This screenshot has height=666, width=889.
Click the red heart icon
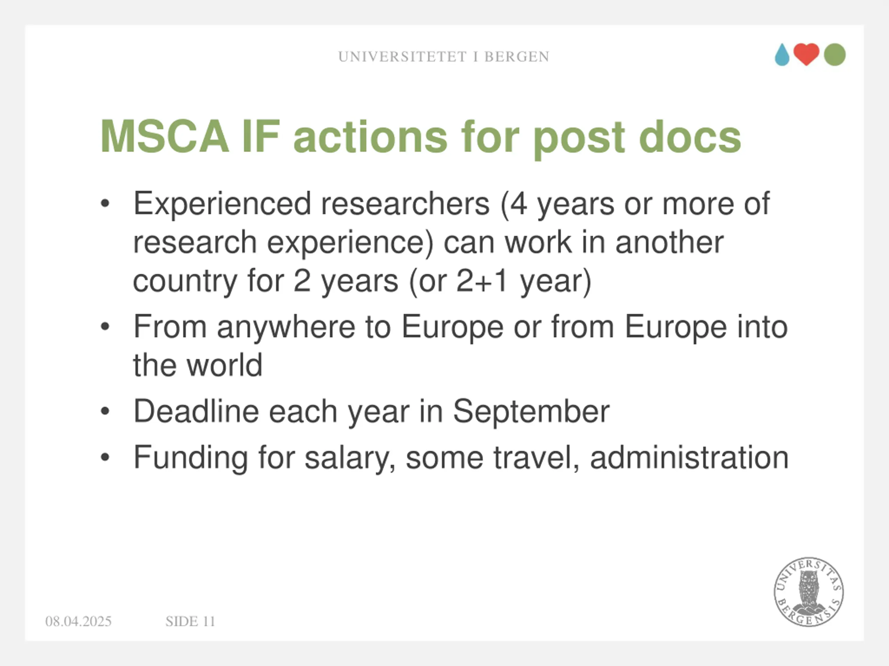[x=807, y=54]
